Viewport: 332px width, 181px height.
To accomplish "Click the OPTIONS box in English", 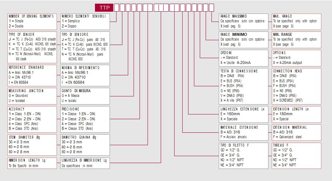I will 296,57.
